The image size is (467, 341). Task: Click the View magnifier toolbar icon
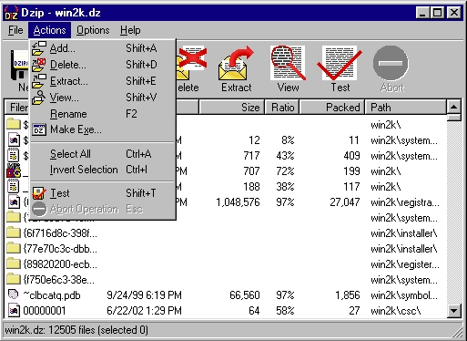(288, 63)
